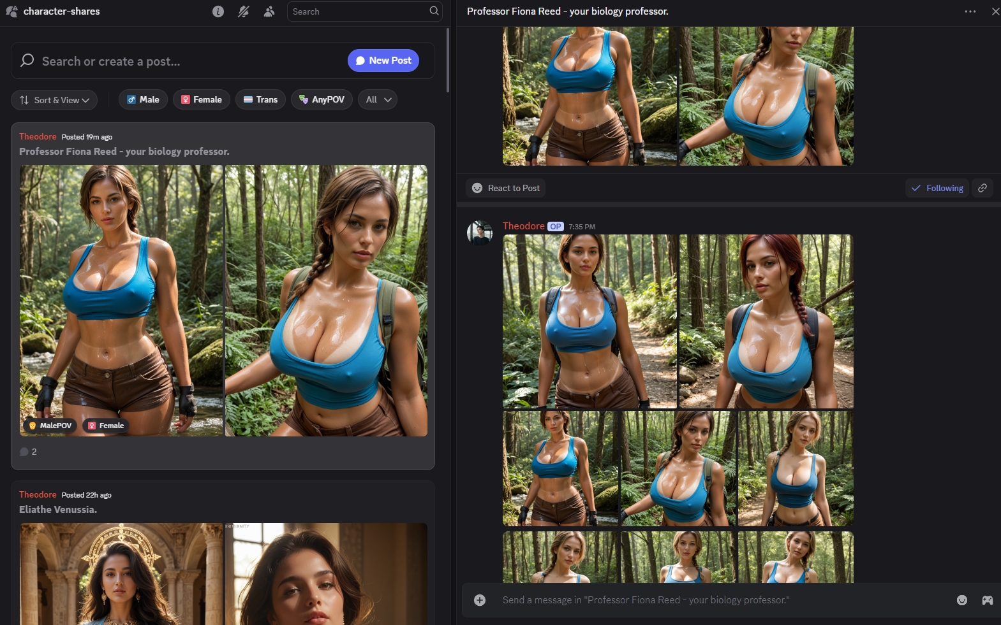1001x625 pixels.
Task: Click the plus attachment icon in message bar
Action: [480, 600]
